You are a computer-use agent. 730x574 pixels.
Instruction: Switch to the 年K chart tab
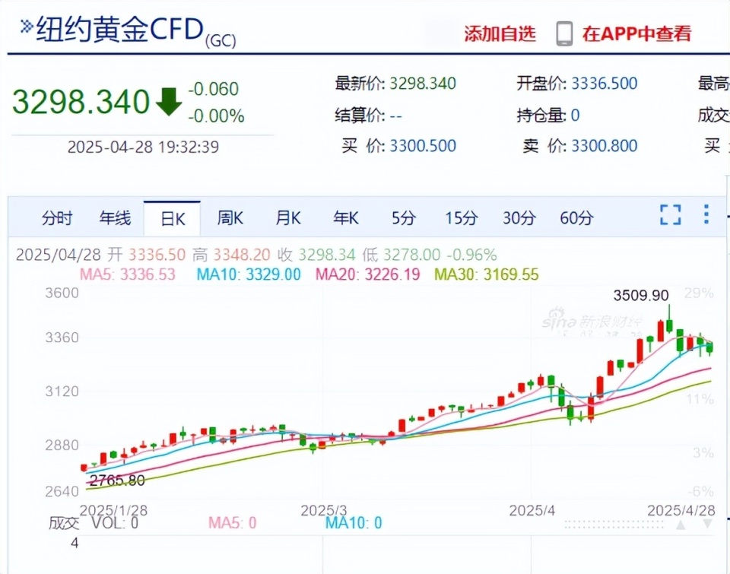[345, 218]
